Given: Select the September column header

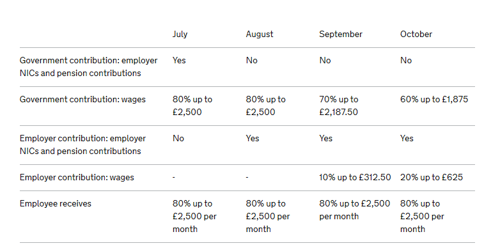Looking at the screenshot, I should click(341, 35).
